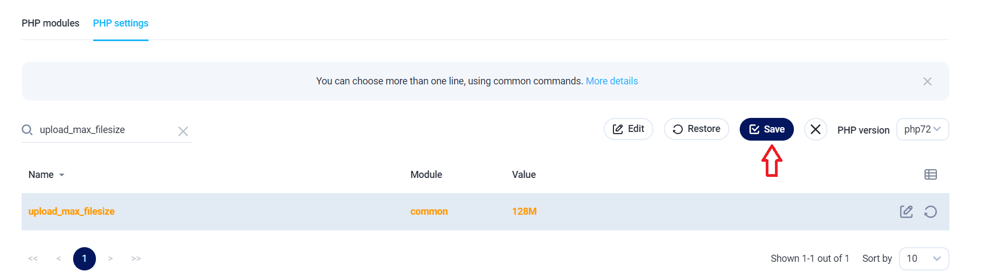The image size is (1002, 278).
Task: Switch to the PHP modules tab
Action: pyautogui.click(x=50, y=23)
